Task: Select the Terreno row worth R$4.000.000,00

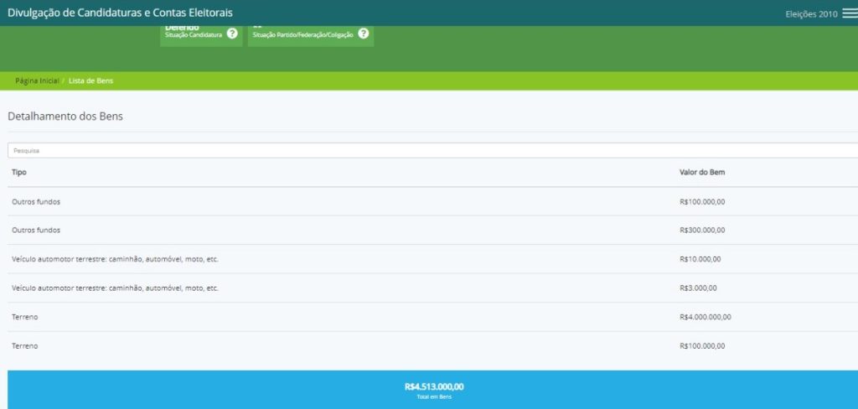Action: tap(25, 317)
